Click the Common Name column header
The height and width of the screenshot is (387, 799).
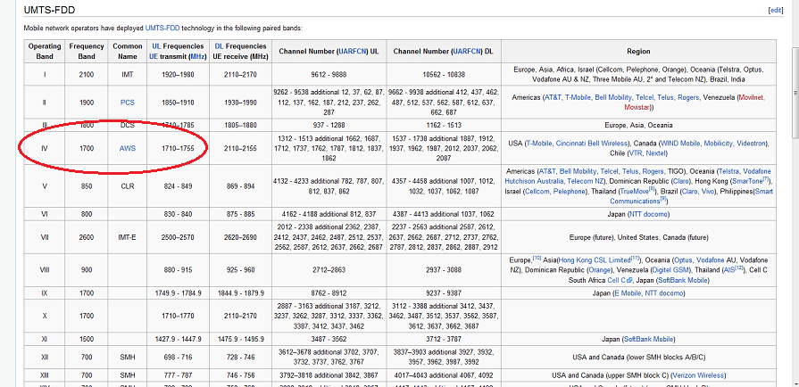(x=128, y=52)
